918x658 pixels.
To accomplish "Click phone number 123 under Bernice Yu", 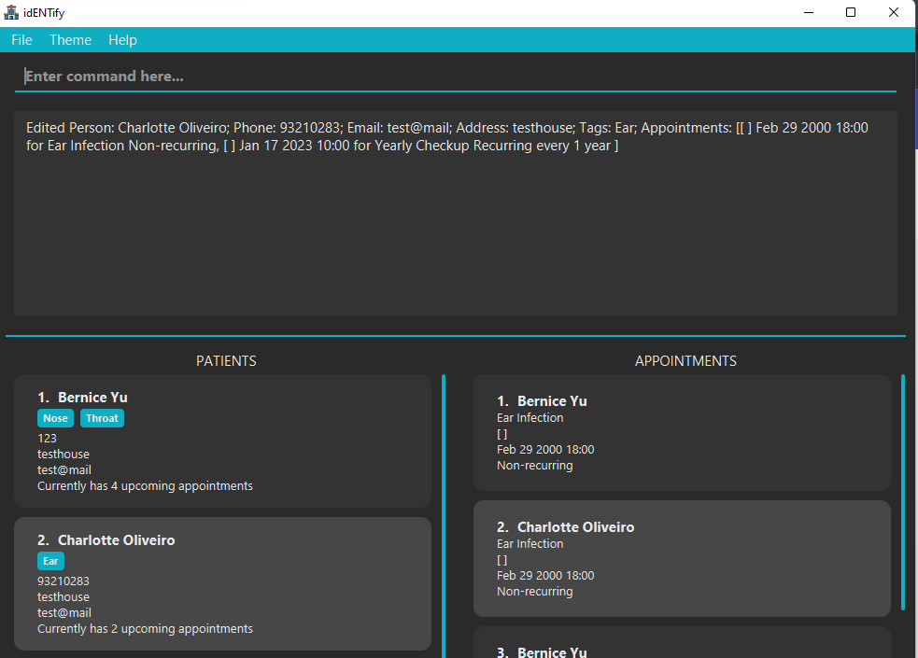I will click(47, 438).
